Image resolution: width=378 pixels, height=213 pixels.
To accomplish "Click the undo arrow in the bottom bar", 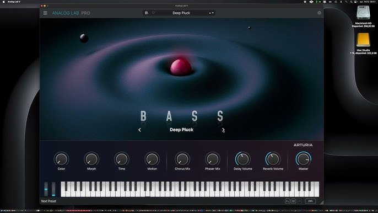I will tap(288, 201).
